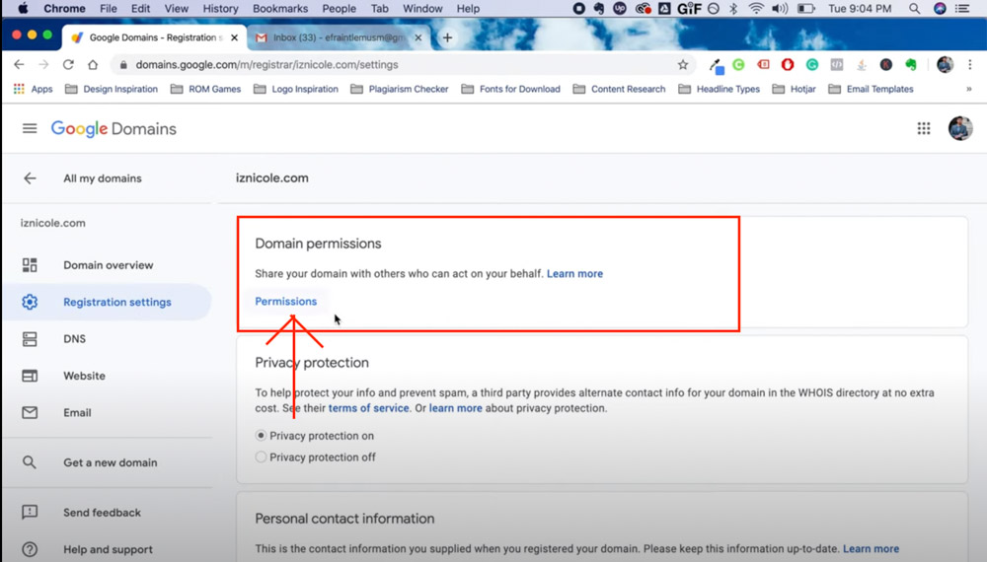Open the account profile avatar in Google Domains
Image resolution: width=987 pixels, height=562 pixels.
tap(960, 129)
